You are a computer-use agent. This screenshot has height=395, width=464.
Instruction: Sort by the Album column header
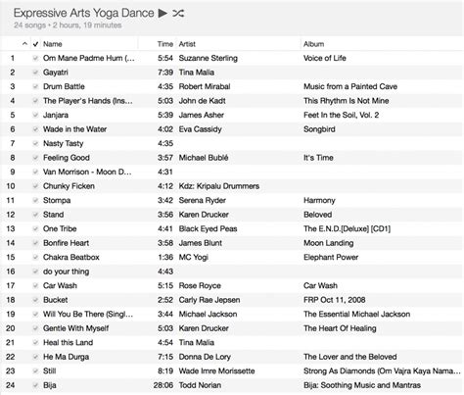point(313,44)
